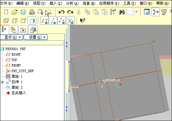This screenshot has height=121, width=172.
Task: Open orient mode magnifier icon
Action: [x=164, y=12]
